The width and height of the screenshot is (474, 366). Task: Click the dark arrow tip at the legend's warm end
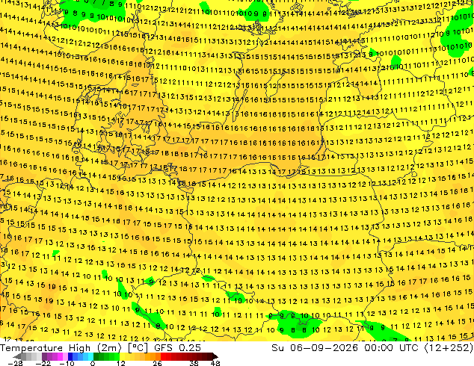pyautogui.click(x=215, y=356)
